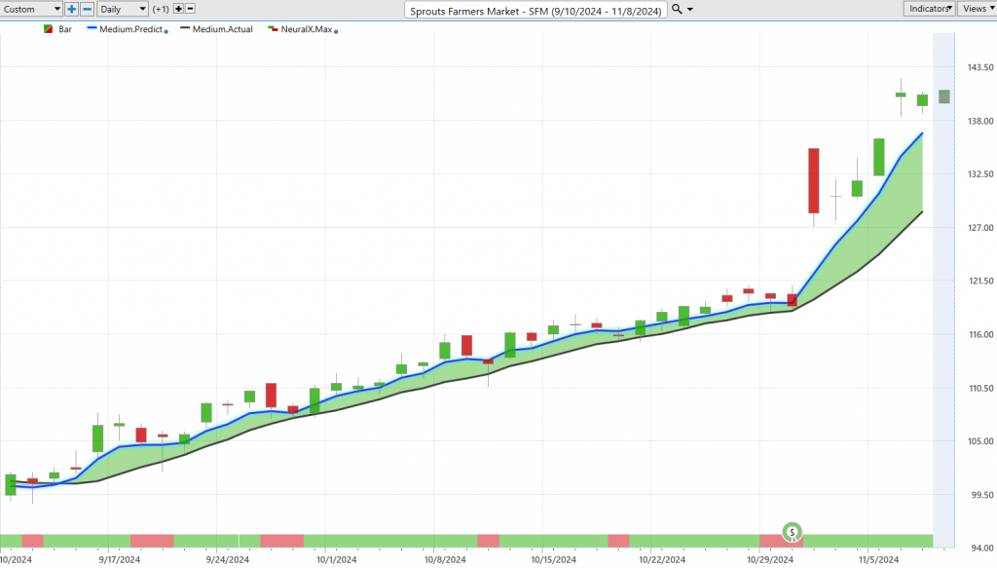Click the 10/1/2024 date axis label
This screenshot has height=568, width=997.
[x=336, y=560]
